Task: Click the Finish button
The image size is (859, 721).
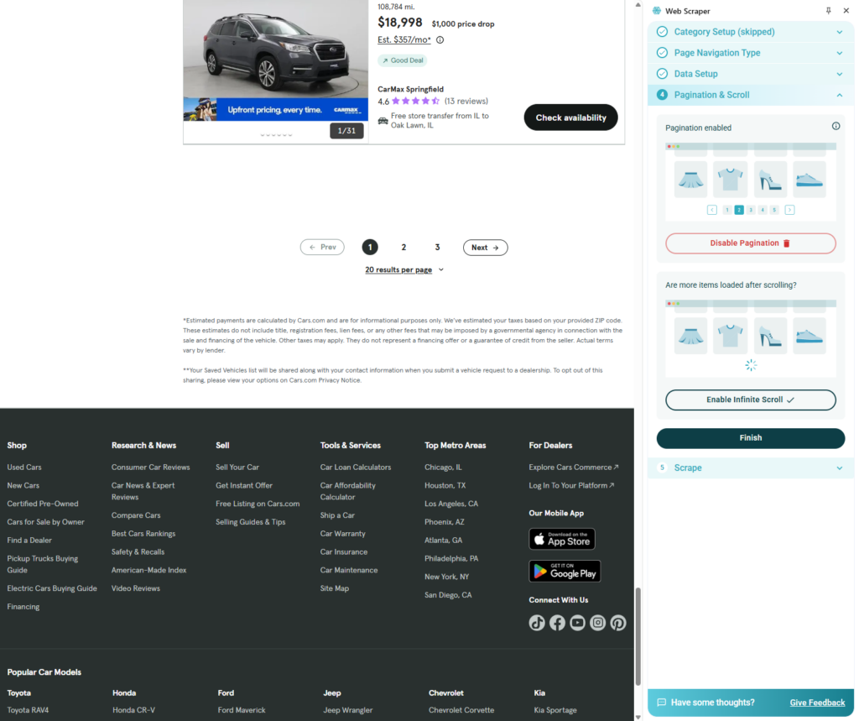Action: pyautogui.click(x=750, y=438)
